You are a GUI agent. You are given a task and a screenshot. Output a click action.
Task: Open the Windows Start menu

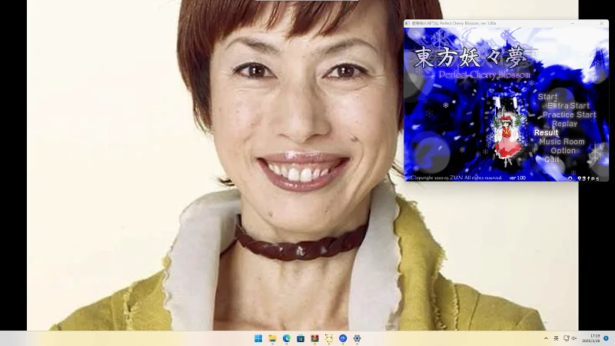click(x=258, y=338)
